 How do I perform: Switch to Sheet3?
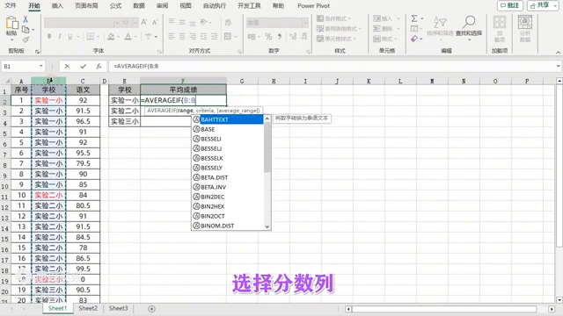point(118,308)
